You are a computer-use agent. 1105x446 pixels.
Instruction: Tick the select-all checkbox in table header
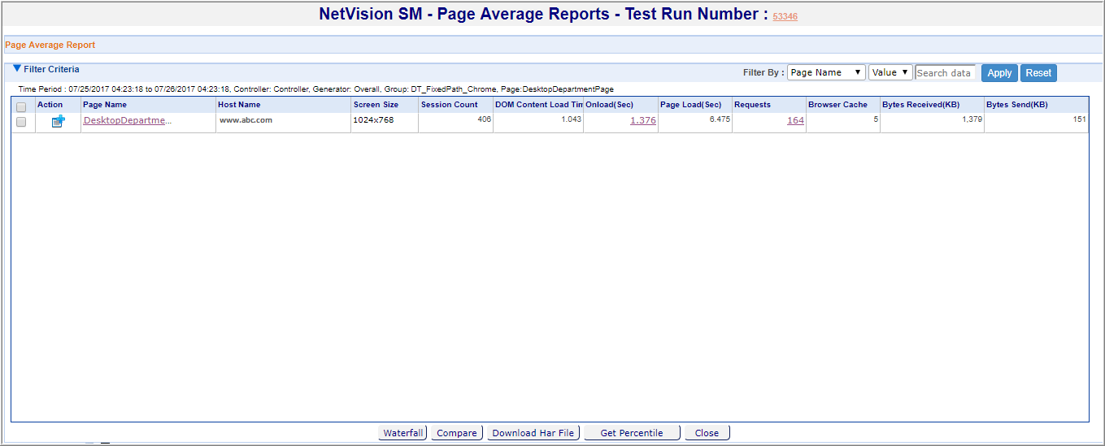point(21,107)
